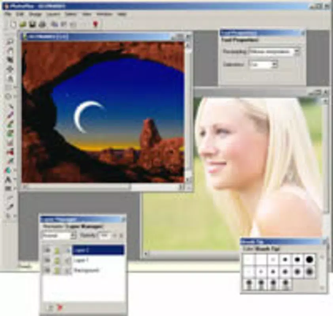Toggle the green icon on Background row
This screenshot has height=316, width=333.
(57, 271)
